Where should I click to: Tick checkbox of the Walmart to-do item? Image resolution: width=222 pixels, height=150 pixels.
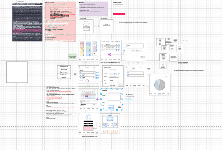pos(102,47)
